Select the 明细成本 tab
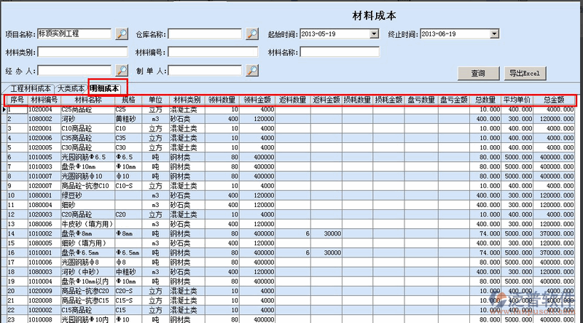Image resolution: width=583 pixels, height=323 pixels. pyautogui.click(x=109, y=87)
